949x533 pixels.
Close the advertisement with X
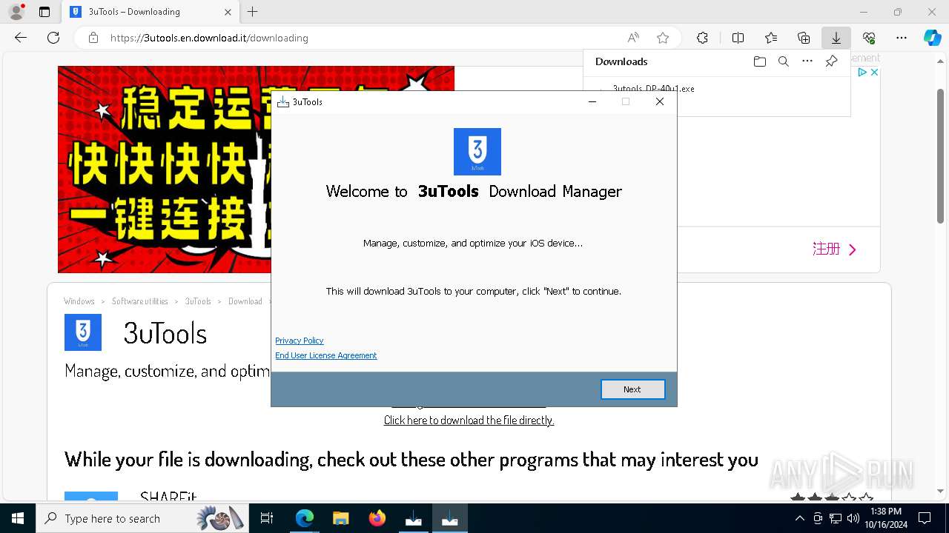(874, 72)
